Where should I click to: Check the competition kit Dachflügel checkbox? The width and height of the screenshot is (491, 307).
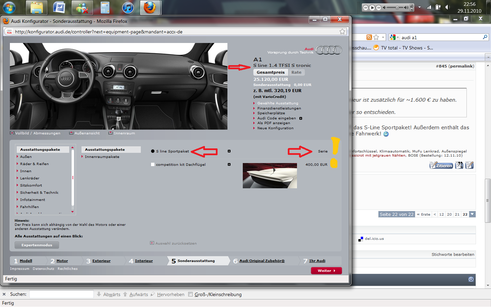click(x=153, y=164)
